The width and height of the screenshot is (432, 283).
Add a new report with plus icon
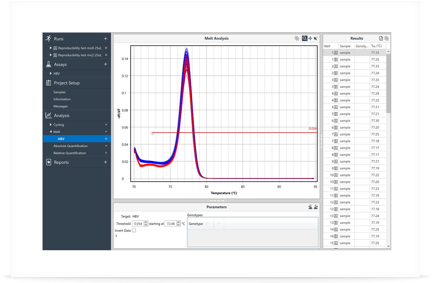coord(106,162)
